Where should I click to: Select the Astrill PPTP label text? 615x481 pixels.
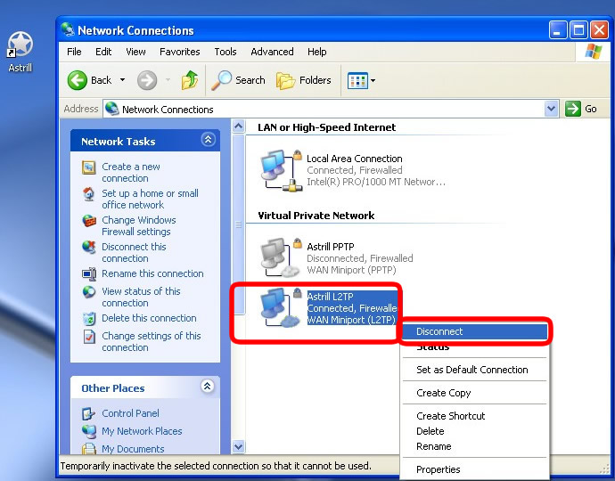pos(331,247)
